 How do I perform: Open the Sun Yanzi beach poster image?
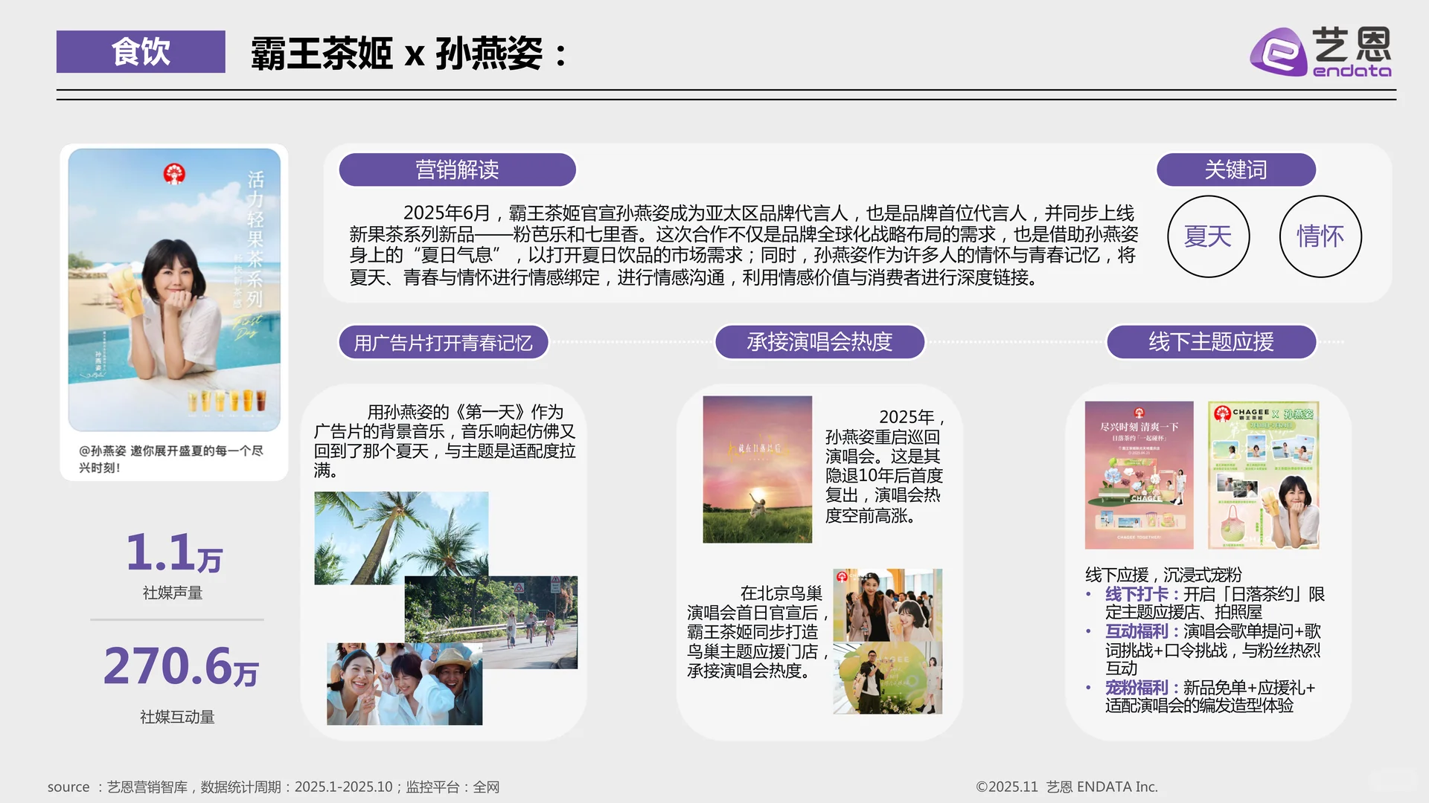(x=174, y=289)
